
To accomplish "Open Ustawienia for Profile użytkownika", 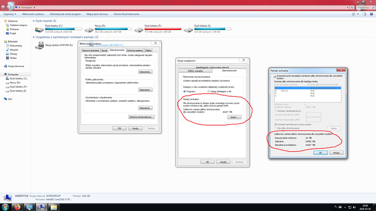I will coord(145,90).
